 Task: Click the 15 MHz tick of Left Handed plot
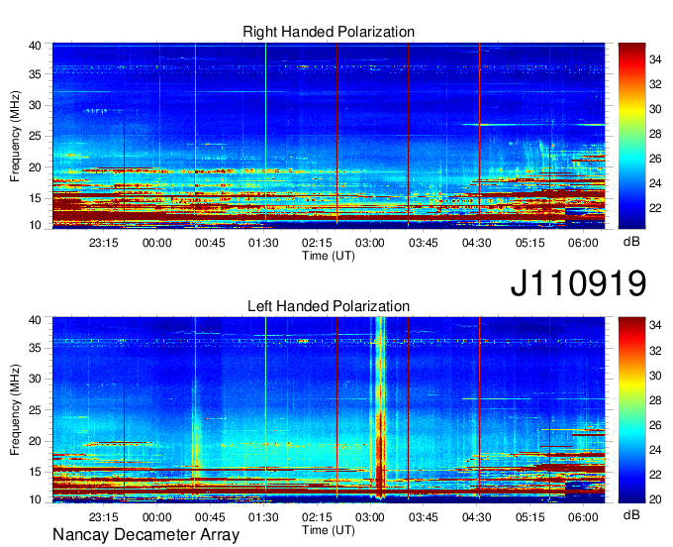[35, 472]
